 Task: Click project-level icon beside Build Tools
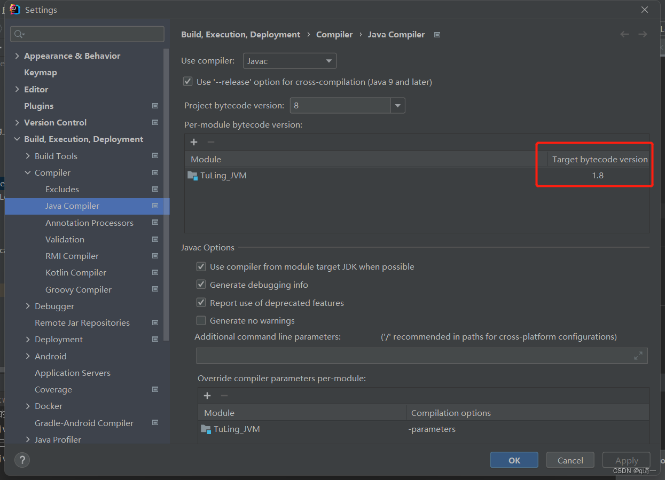tap(155, 156)
